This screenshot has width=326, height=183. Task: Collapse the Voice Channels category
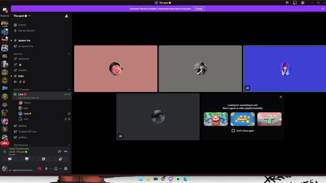coord(23,89)
